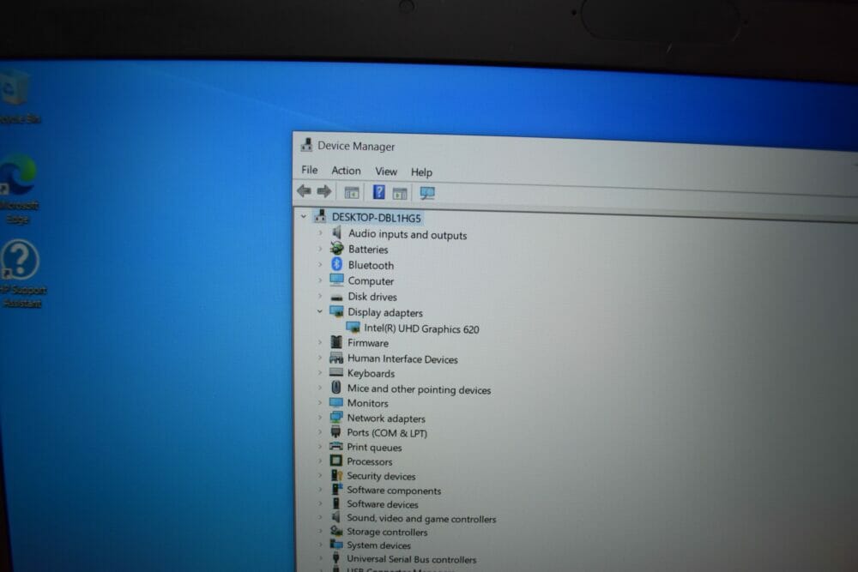Click the Computer monitor icon
Viewport: 858px width, 572px height.
[x=336, y=280]
